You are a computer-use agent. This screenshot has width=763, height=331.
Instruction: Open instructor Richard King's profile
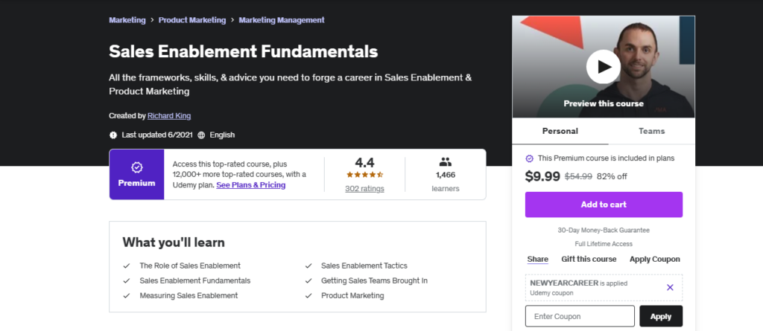169,116
